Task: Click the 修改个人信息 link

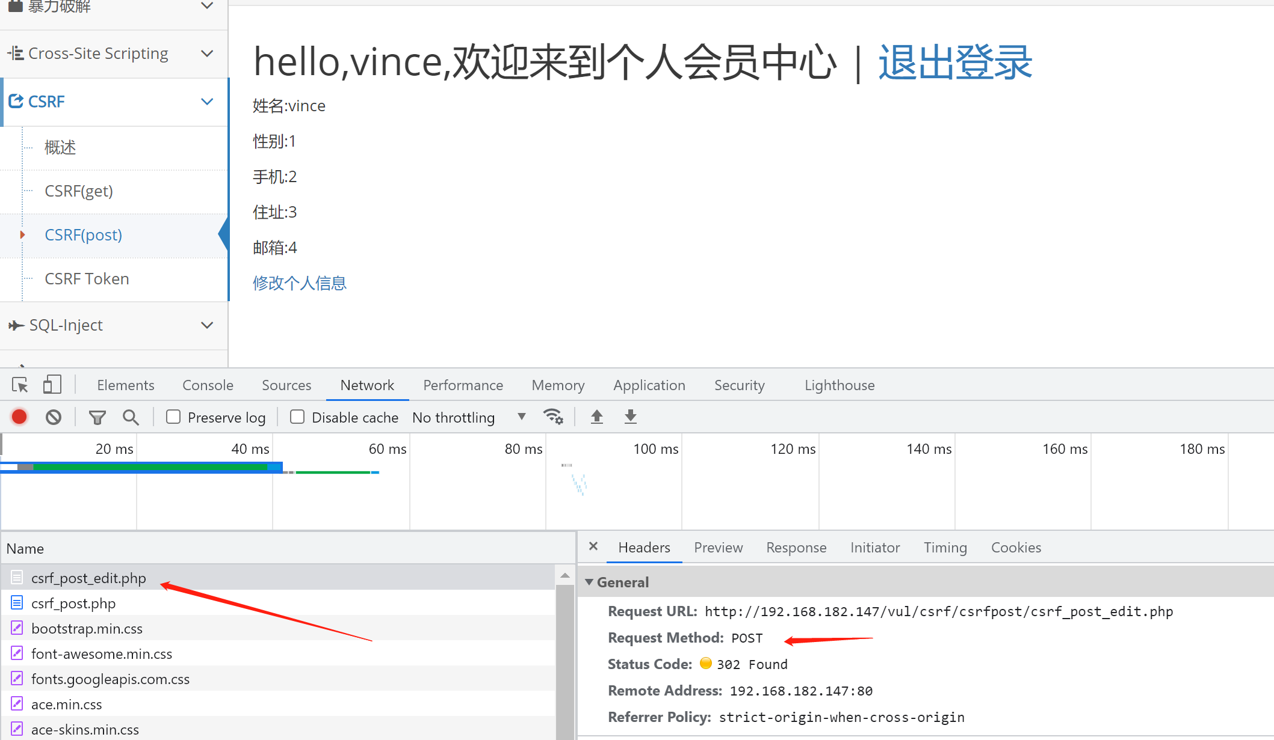Action: (x=299, y=283)
